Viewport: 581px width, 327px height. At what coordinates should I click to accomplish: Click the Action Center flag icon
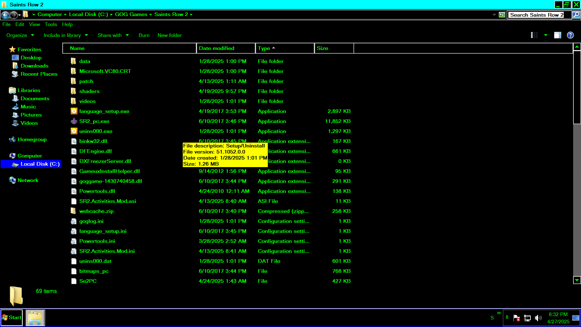(x=517, y=318)
